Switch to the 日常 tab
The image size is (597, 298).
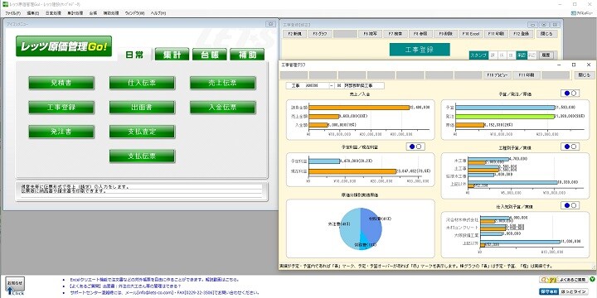(x=134, y=55)
